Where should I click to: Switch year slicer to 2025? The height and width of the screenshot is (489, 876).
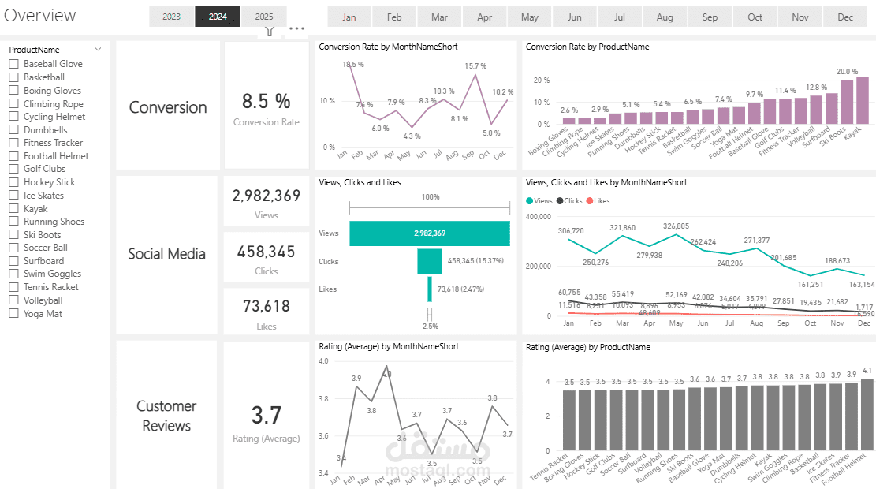[264, 17]
